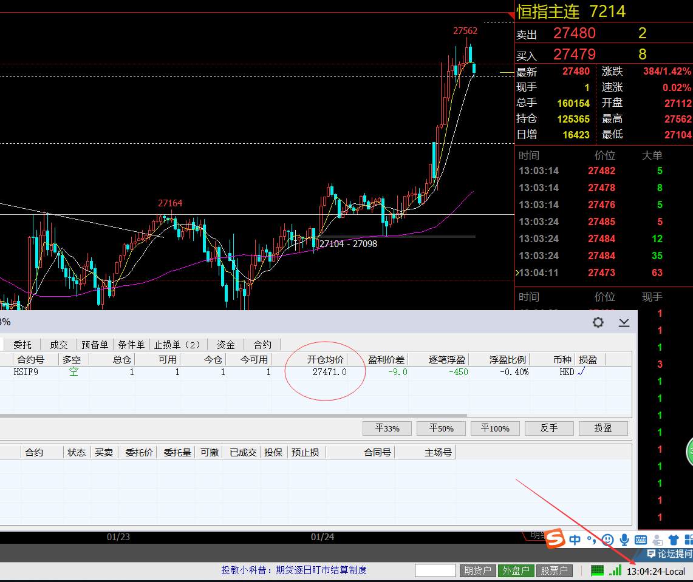Click 逐笔浮盈 column header

pyautogui.click(x=446, y=359)
